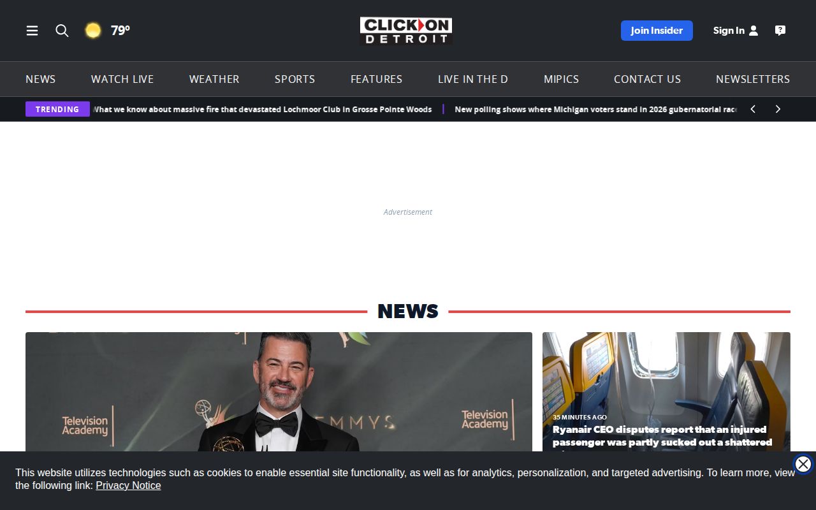Open the site search
This screenshot has width=816, height=510.
click(62, 31)
